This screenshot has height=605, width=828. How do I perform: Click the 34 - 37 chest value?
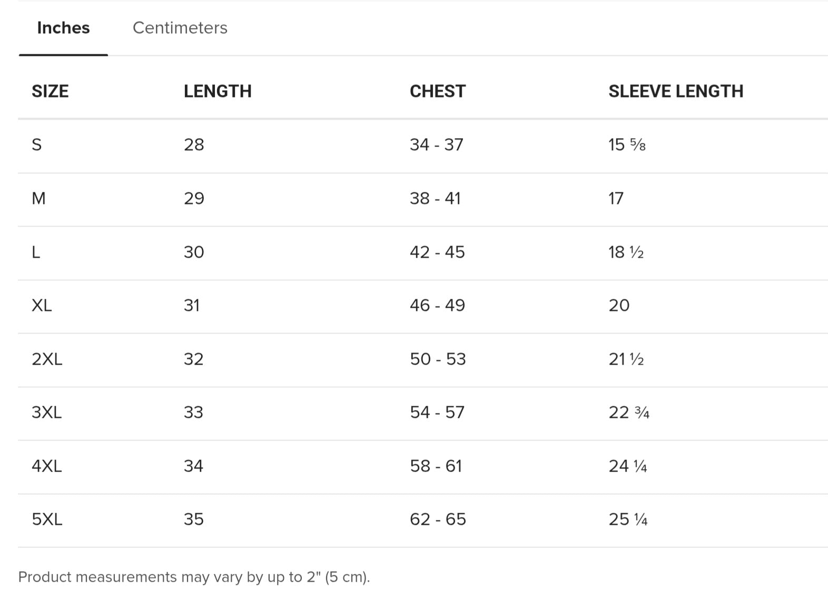[x=437, y=145]
